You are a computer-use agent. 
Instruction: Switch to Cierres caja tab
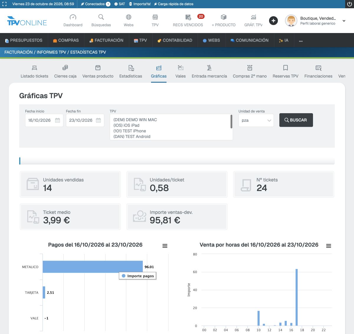(x=65, y=72)
